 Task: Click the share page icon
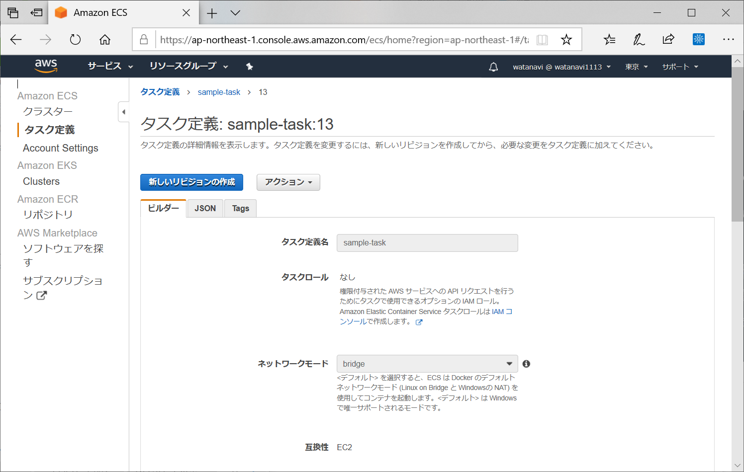click(x=668, y=39)
